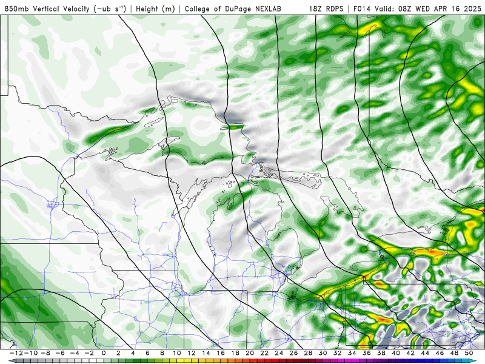Click the '40' color scale label
Image resolution: width=485 pixels, height=364 pixels.
pos(396,353)
